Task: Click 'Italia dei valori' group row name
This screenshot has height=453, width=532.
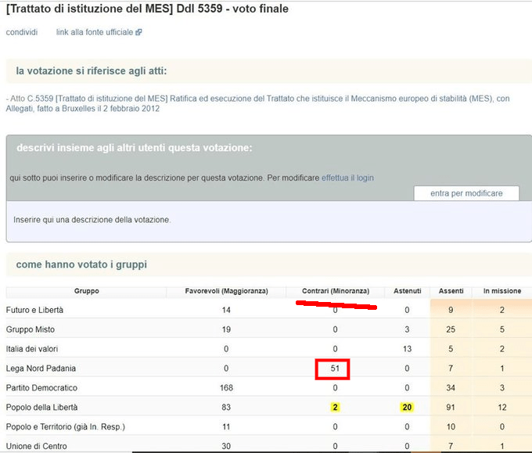Action: 32,349
